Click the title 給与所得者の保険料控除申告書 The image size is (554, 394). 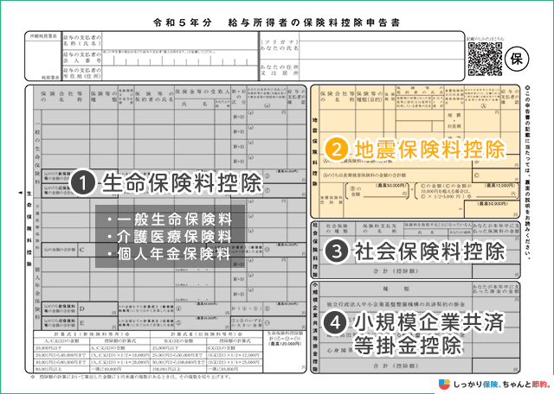(313, 22)
